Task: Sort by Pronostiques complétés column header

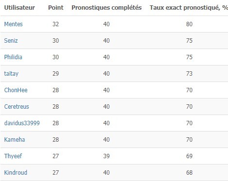Action: [x=106, y=8]
